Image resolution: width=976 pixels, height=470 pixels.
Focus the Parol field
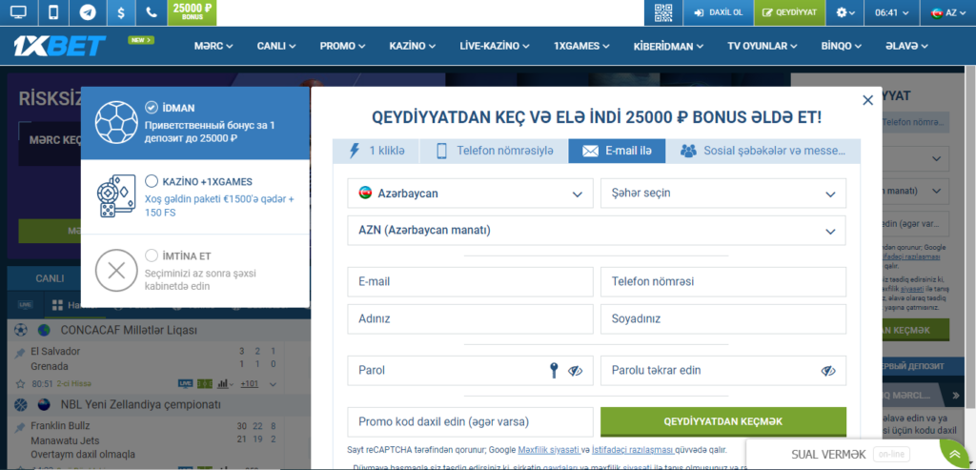pyautogui.click(x=471, y=371)
